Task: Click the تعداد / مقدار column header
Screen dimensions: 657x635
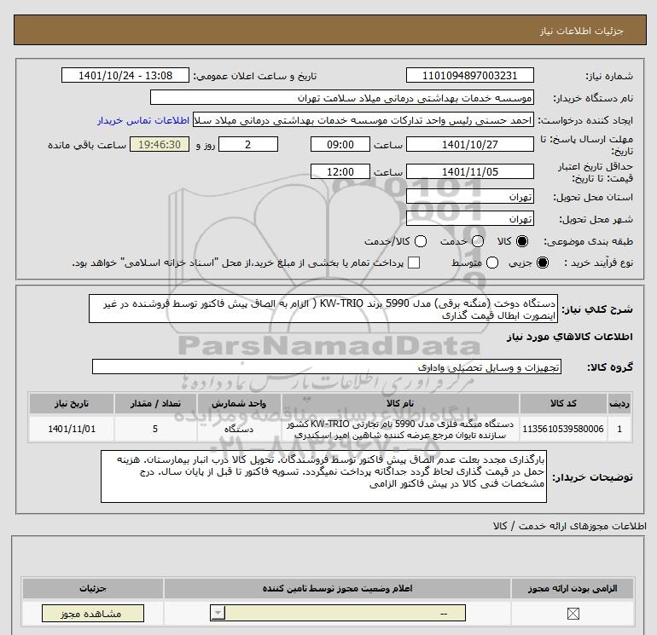Action: pyautogui.click(x=155, y=403)
